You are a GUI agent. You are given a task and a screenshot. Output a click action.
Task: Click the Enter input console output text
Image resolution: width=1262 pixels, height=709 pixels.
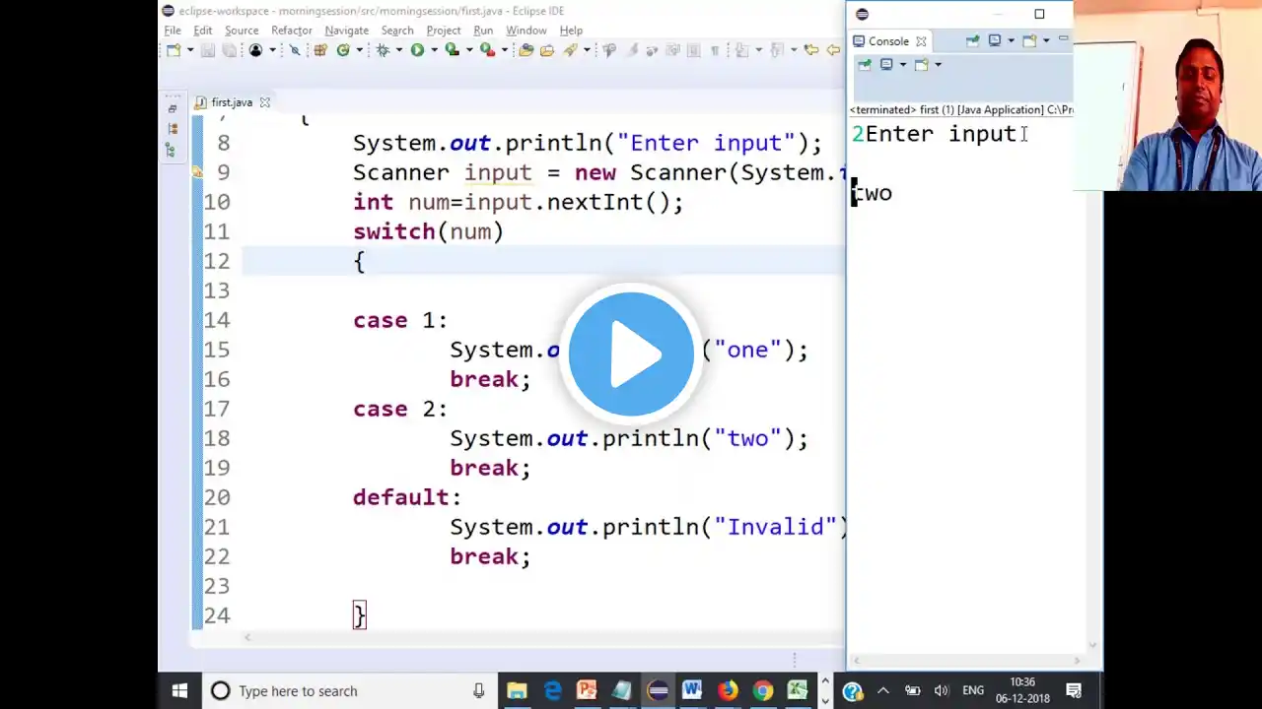point(941,134)
